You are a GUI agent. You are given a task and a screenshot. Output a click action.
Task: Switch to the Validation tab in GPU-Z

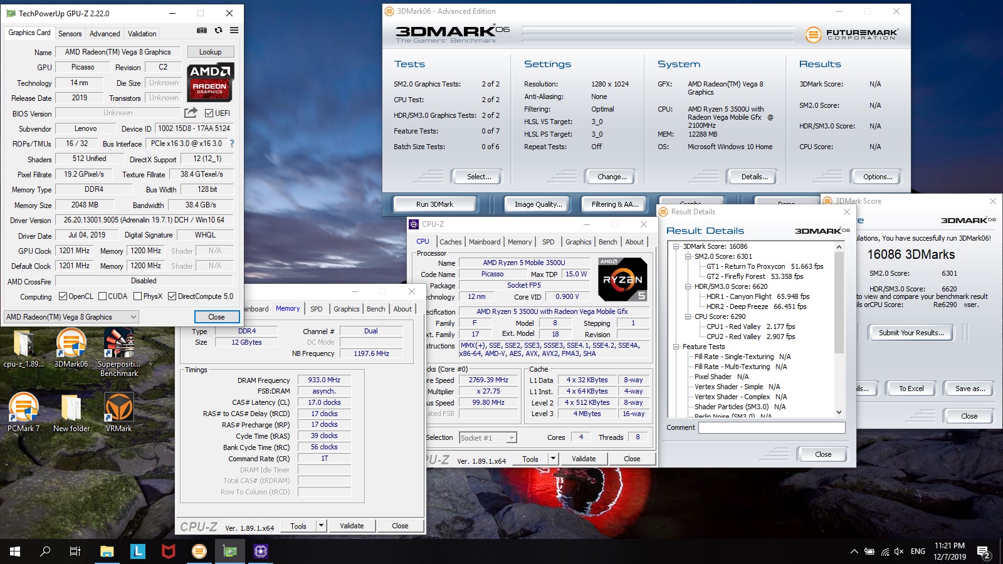click(x=142, y=34)
